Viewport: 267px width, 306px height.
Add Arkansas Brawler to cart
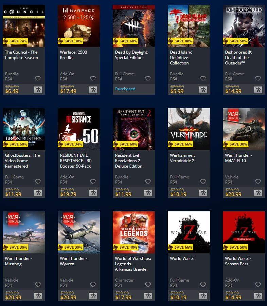148,296
